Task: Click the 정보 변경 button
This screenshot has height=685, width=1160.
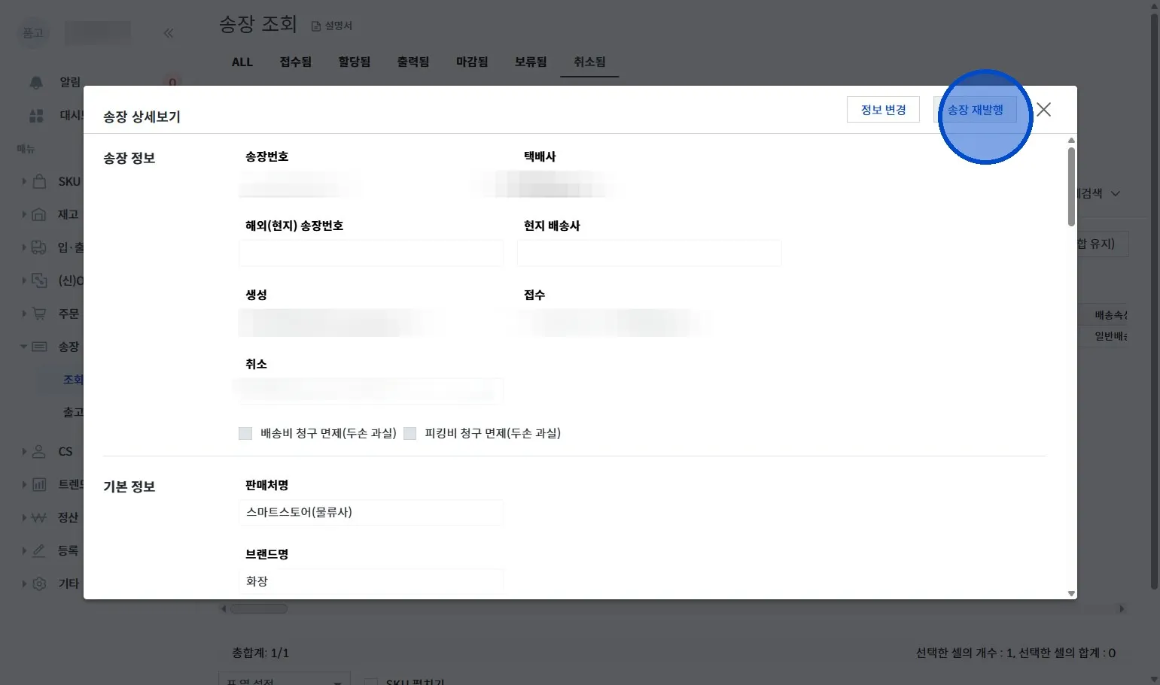Action: pos(883,110)
